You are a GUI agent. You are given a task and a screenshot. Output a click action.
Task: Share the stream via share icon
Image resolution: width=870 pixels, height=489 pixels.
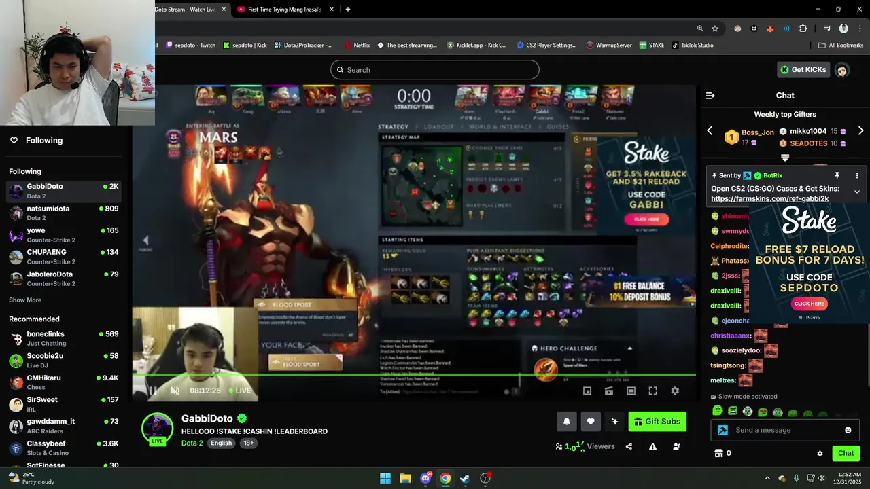[x=629, y=446]
